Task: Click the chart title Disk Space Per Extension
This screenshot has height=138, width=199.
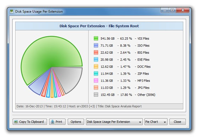Action: click(99, 26)
